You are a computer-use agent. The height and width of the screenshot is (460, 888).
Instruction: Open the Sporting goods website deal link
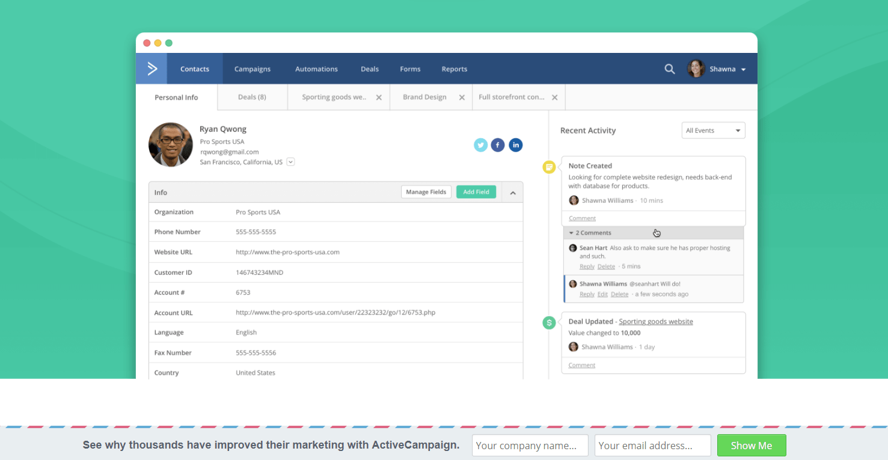click(656, 322)
